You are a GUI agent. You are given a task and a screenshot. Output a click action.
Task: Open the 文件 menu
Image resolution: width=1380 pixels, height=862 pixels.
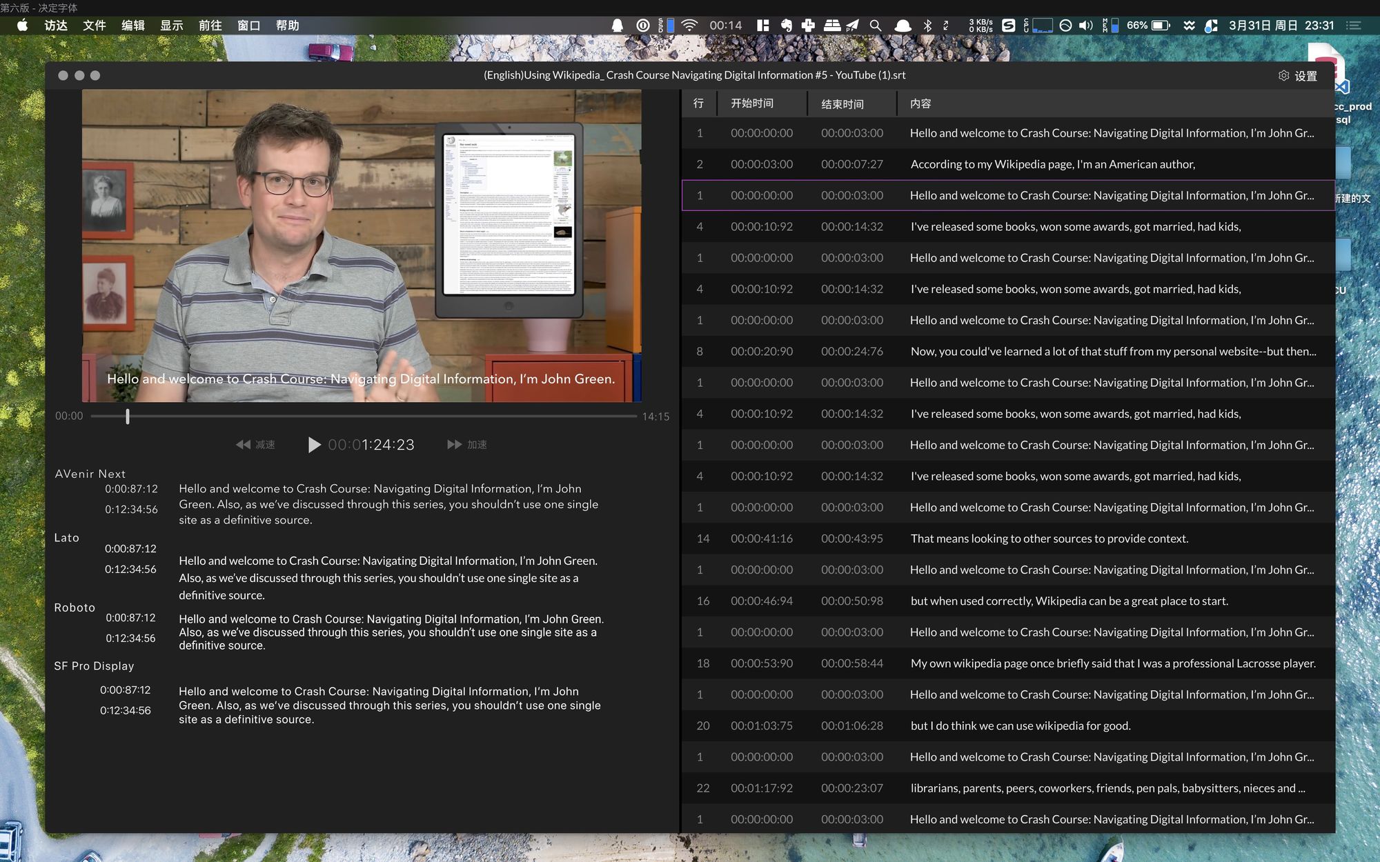[x=94, y=26]
